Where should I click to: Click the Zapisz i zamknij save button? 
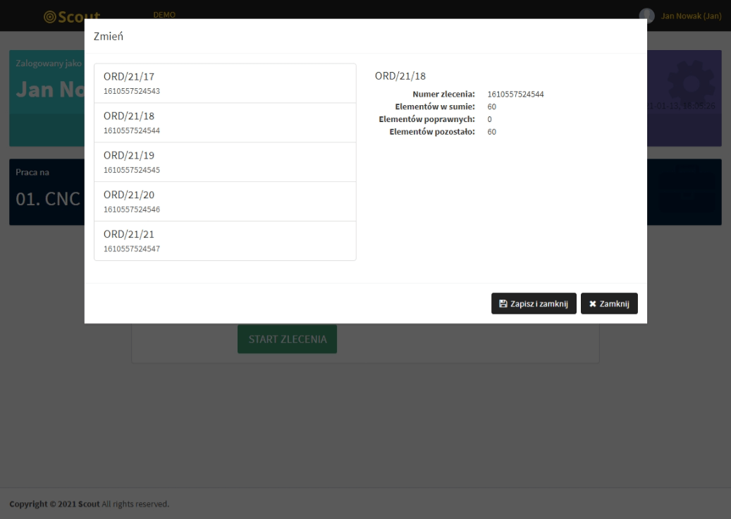click(x=534, y=303)
